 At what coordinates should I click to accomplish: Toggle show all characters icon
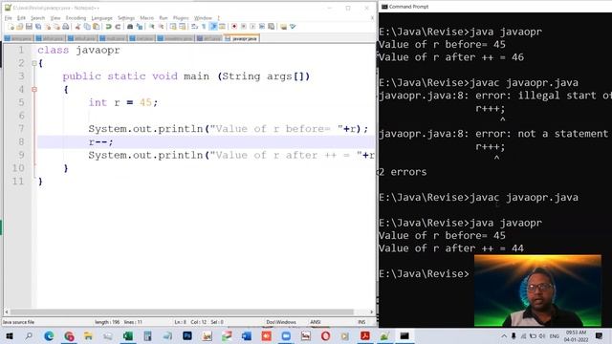click(x=204, y=27)
